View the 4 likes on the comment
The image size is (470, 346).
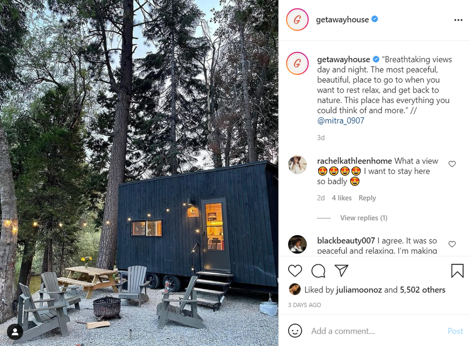point(341,198)
